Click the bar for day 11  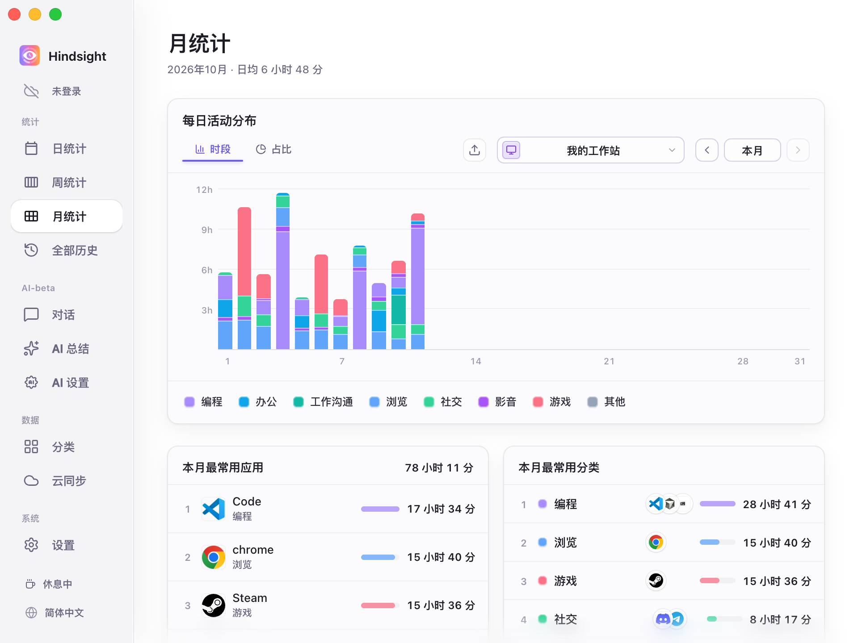[x=418, y=282]
